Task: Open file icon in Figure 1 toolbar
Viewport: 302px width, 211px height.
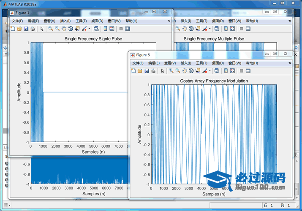Action: tap(19, 29)
